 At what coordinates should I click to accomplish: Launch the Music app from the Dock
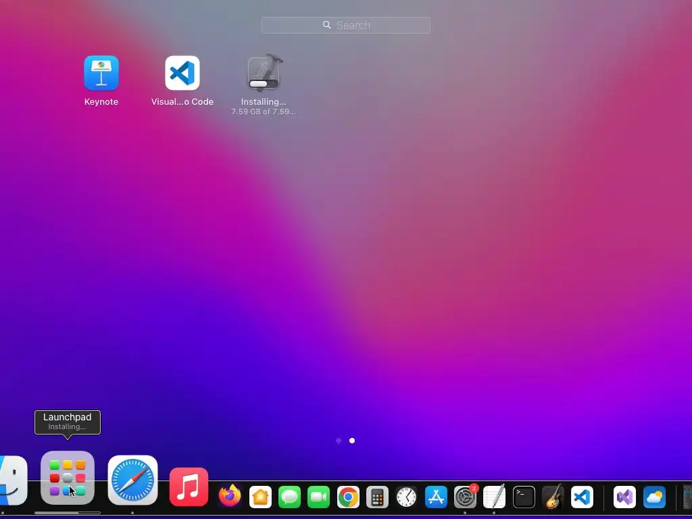[x=189, y=487]
